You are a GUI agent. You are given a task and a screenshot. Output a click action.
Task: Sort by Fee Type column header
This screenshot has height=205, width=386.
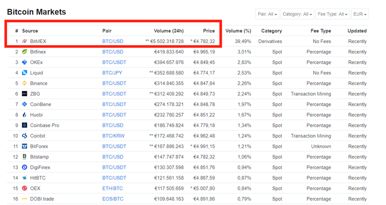320,31
